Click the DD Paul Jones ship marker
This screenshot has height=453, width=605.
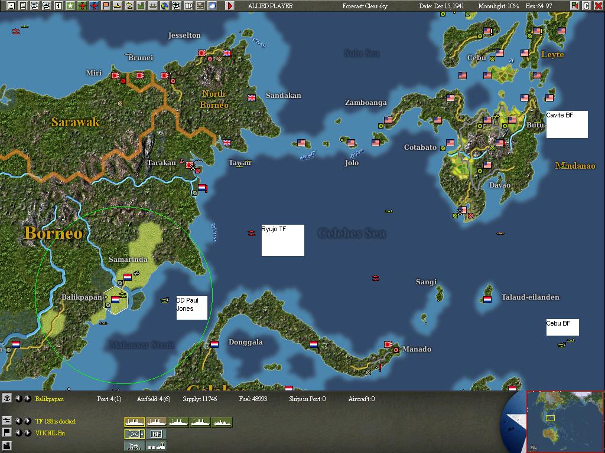pos(165,300)
